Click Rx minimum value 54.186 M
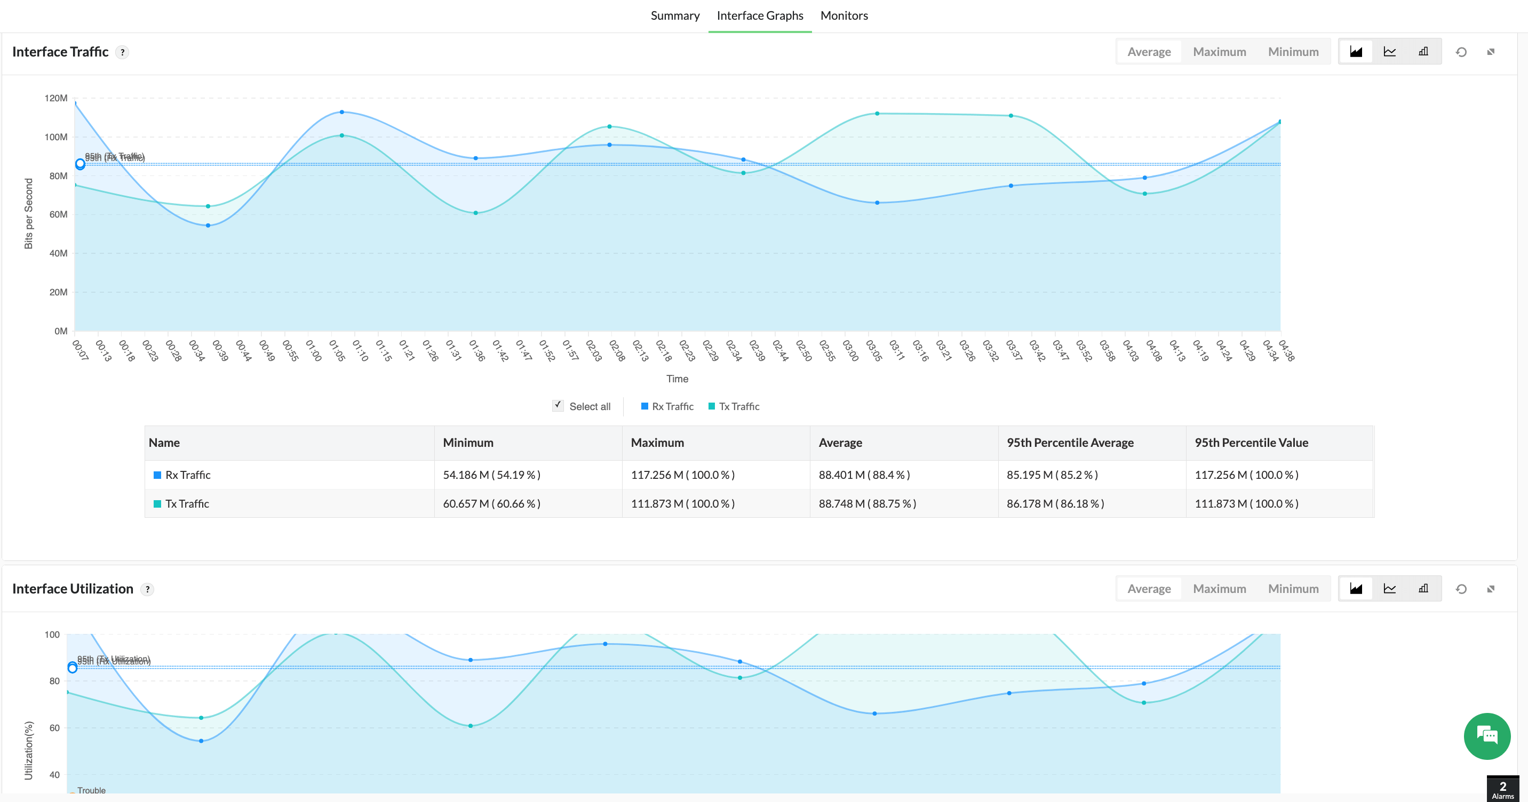Viewport: 1528px width, 802px height. pyautogui.click(x=492, y=475)
